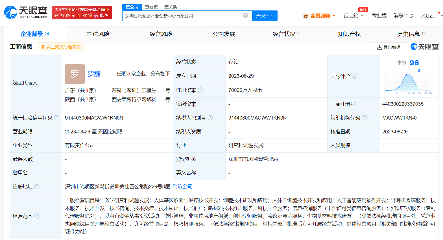Open the 附近公司 link

point(182,187)
